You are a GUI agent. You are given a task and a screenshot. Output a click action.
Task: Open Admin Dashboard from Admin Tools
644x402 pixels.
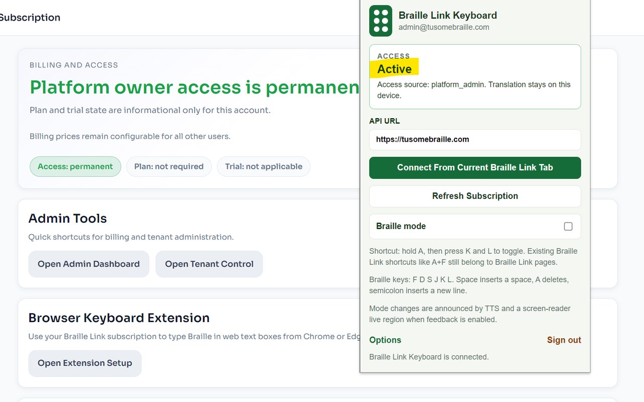click(x=89, y=264)
